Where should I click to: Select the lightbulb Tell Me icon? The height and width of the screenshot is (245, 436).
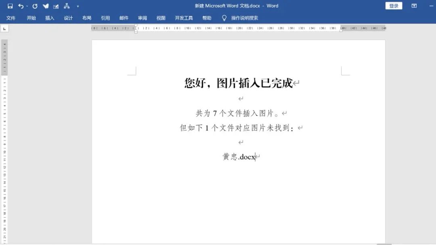pos(224,18)
